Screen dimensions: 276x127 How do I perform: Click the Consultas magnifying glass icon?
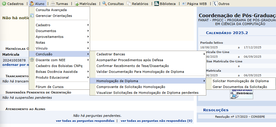coord(105,4)
